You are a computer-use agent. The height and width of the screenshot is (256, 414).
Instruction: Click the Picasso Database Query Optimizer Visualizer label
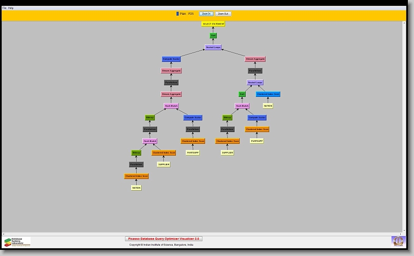point(164,239)
